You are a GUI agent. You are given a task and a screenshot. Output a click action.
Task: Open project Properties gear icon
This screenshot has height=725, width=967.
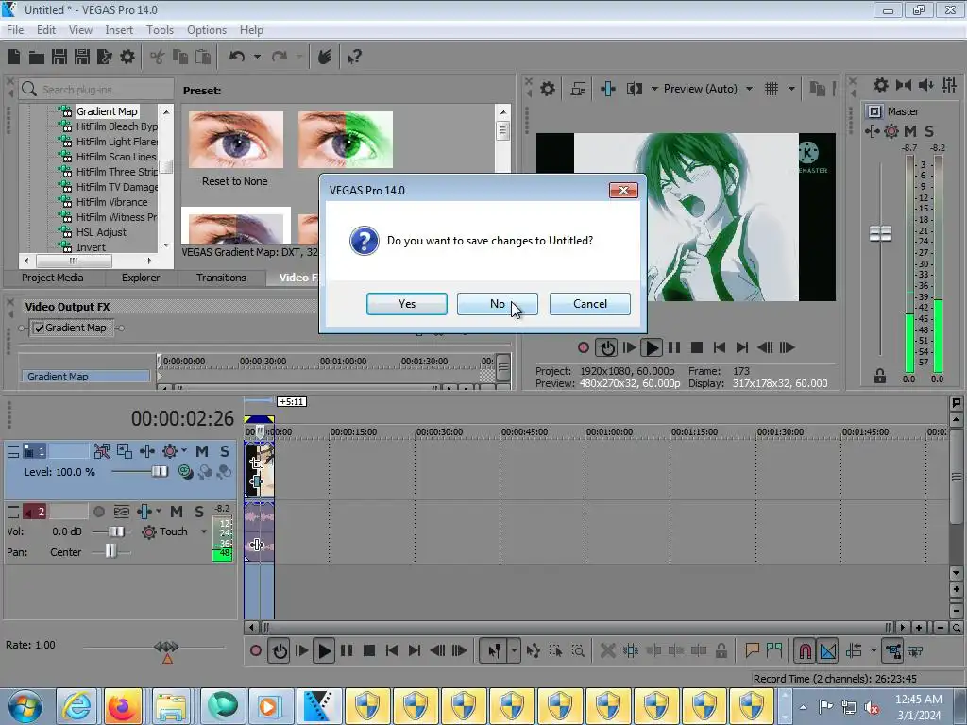click(127, 57)
